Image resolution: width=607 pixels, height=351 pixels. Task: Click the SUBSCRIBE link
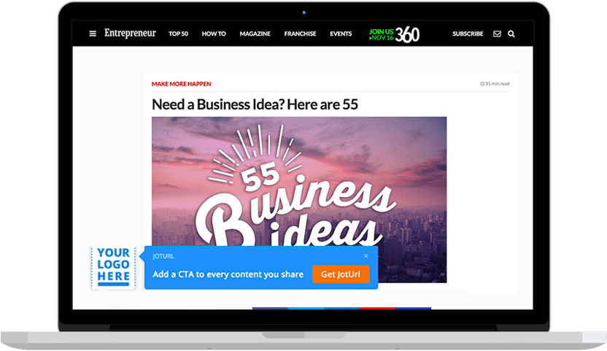point(468,34)
